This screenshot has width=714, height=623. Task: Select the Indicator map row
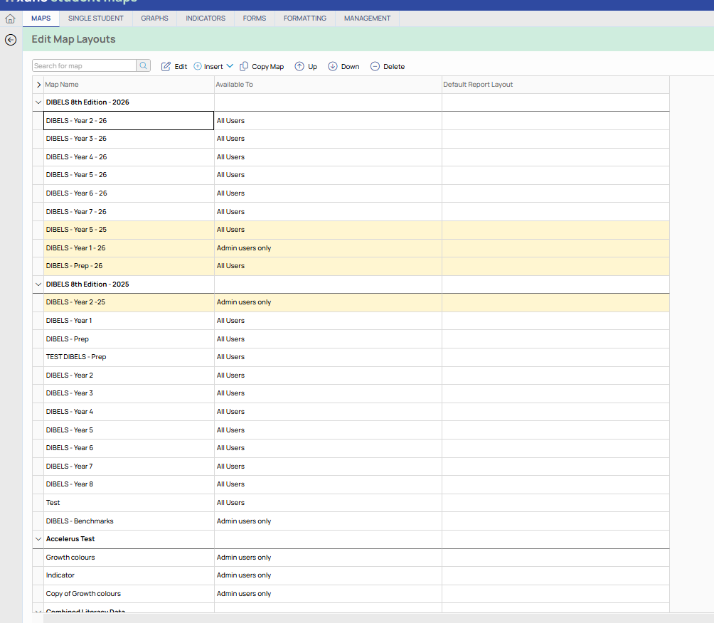(x=351, y=575)
